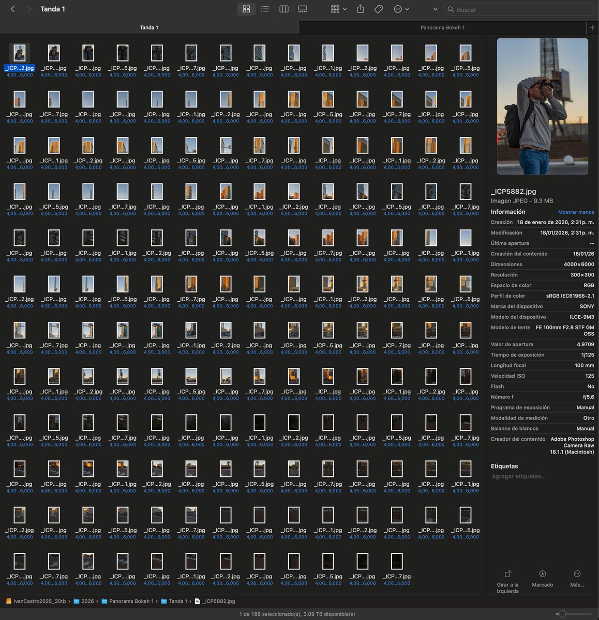The height and width of the screenshot is (620, 599).
Task: Open the Más… quick actions menu
Action: (x=577, y=579)
